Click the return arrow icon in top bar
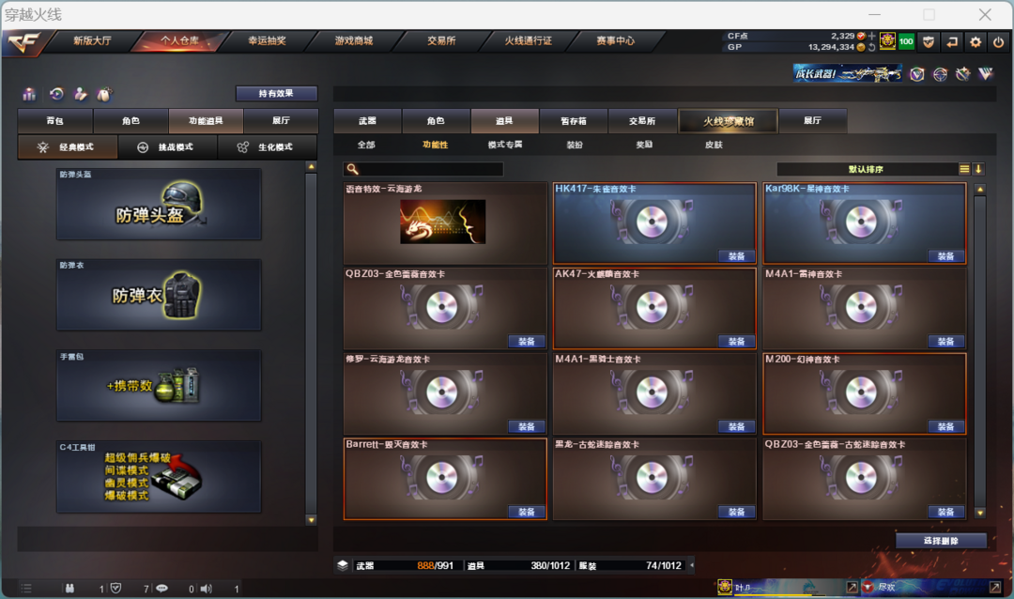The height and width of the screenshot is (599, 1014). [952, 42]
